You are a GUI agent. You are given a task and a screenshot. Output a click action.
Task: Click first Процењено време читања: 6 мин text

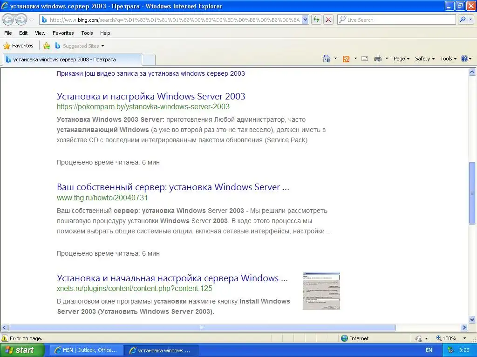108,162
